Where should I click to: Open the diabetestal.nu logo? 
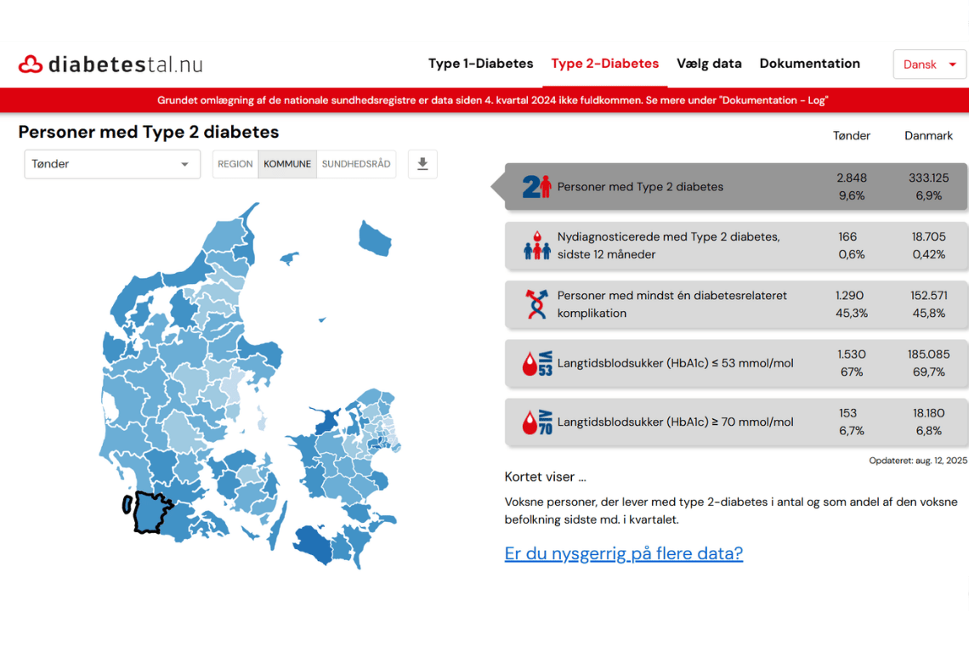109,63
